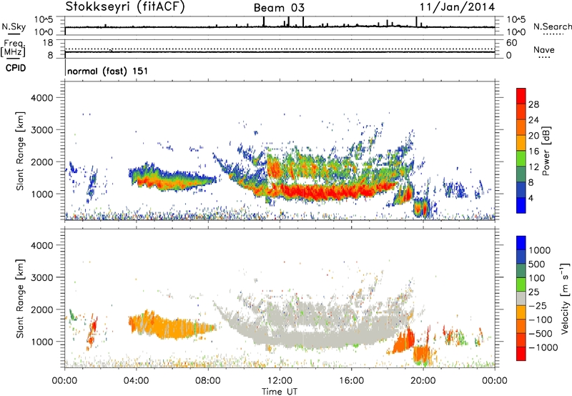
Task: Click the "4000" range tick in the power panel
Action: tap(41, 98)
